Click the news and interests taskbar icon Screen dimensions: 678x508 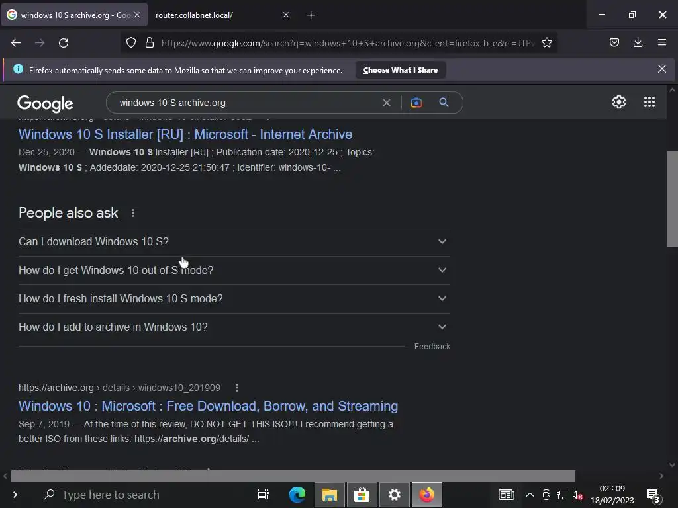(x=506, y=495)
